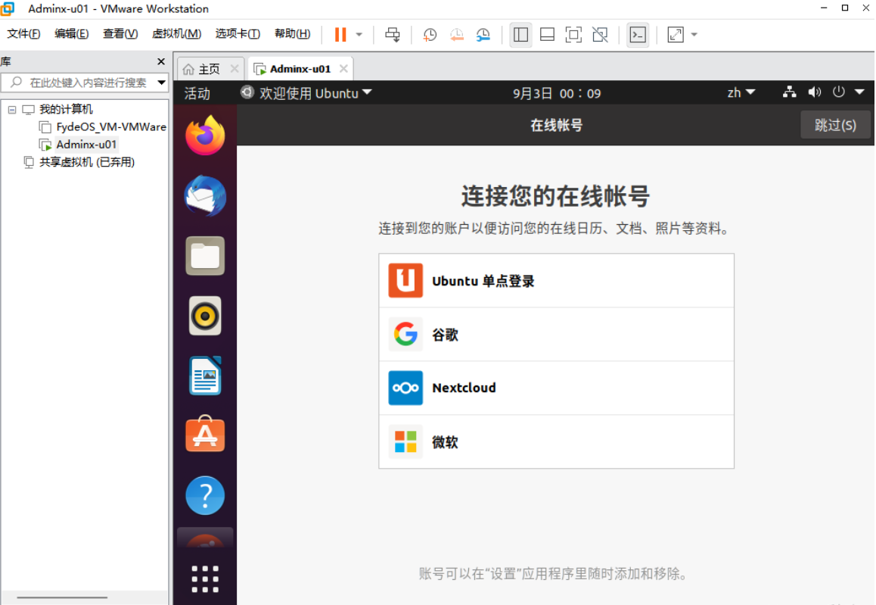Viewport: 876px width, 605px height.
Task: Click the volume speaker icon
Action: click(815, 92)
